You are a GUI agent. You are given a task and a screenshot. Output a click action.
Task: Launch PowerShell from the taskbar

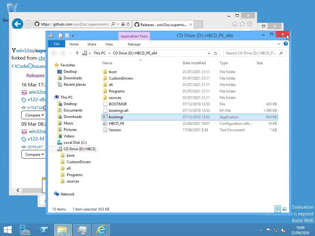tap(44, 230)
